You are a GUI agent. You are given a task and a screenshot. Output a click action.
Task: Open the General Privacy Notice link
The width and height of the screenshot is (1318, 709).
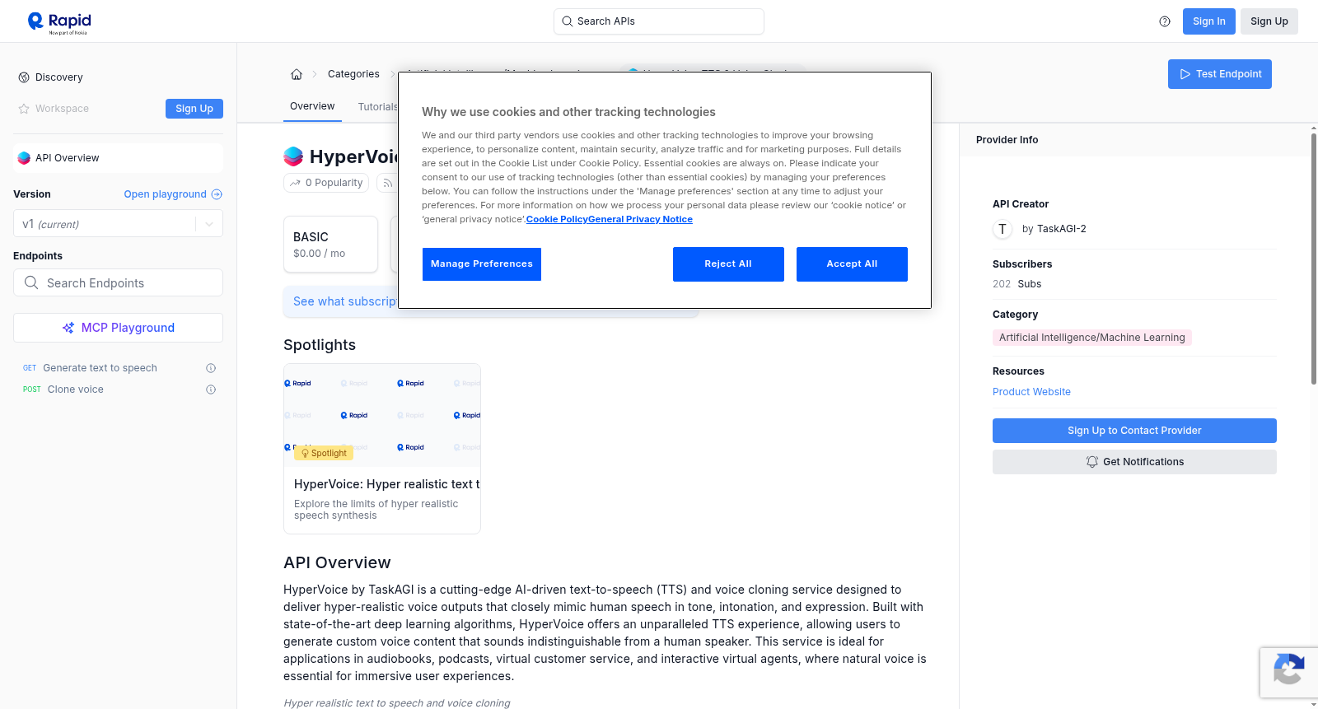click(640, 219)
